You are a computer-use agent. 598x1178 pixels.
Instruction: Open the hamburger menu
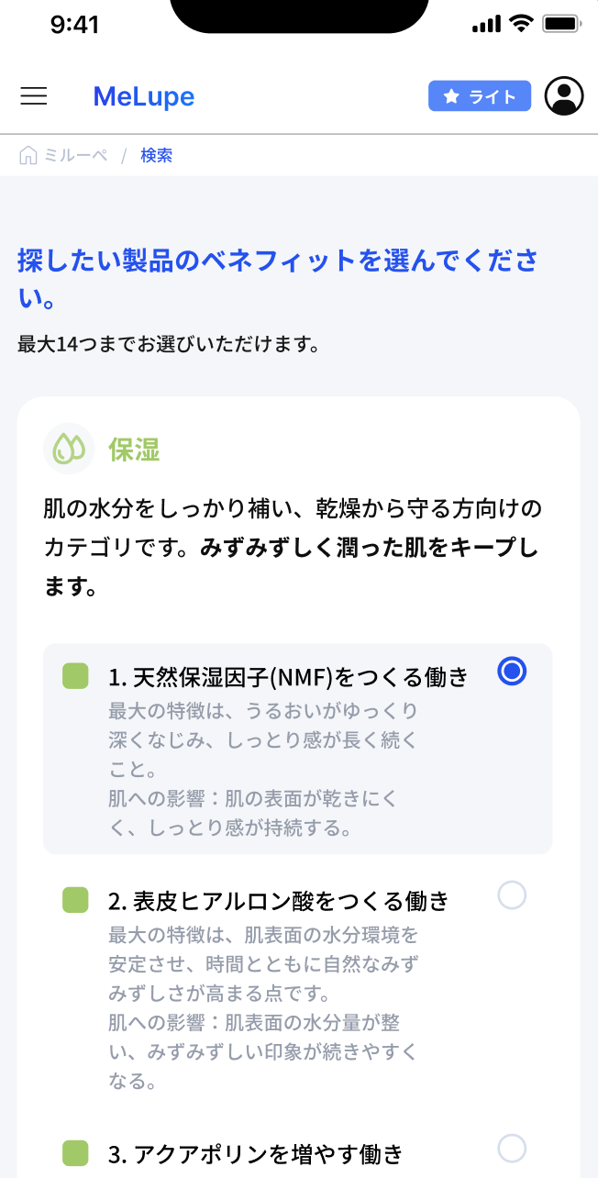pyautogui.click(x=34, y=96)
